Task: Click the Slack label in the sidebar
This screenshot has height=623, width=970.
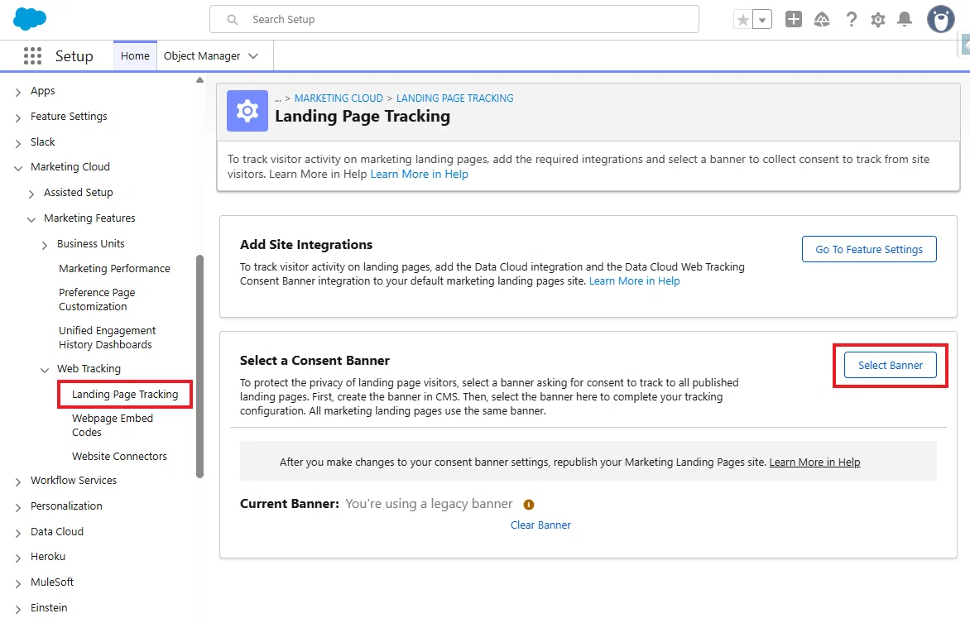Action: [x=43, y=142]
